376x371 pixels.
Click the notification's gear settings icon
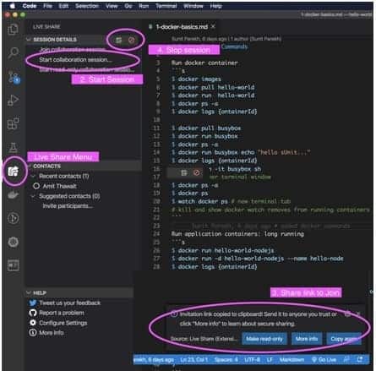(x=347, y=314)
